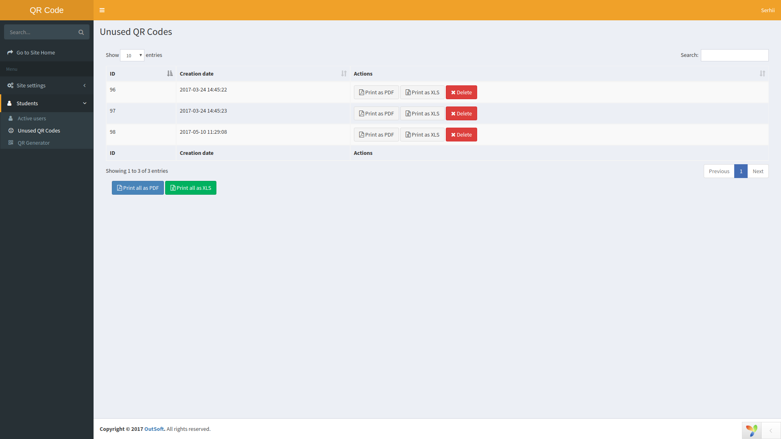Go to Site Home

click(x=36, y=52)
